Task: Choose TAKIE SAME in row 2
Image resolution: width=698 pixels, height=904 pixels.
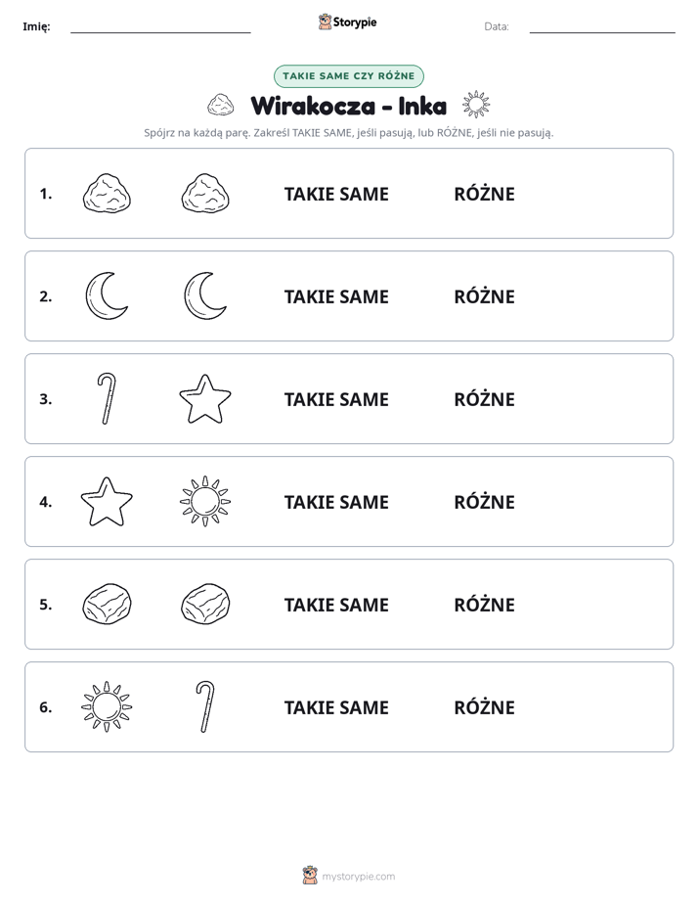Action: click(336, 296)
